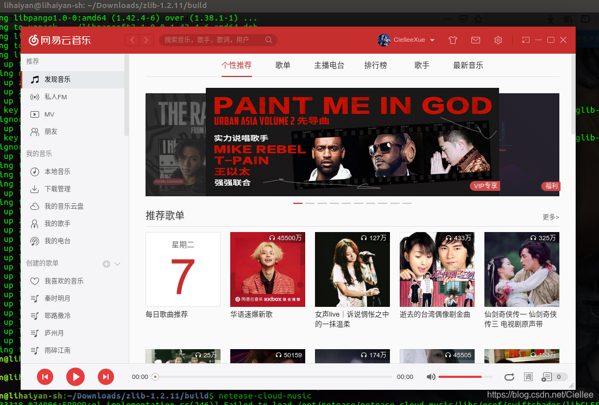599x405 pixels.
Task: Open the skin (t-shirt) theme icon
Action: (453, 40)
